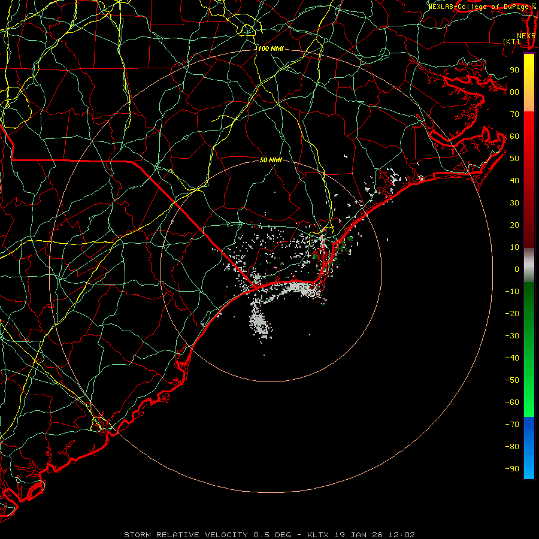This screenshot has height=539, width=539.
Task: Click the -90 value on the velocity scale
Action: (x=512, y=469)
